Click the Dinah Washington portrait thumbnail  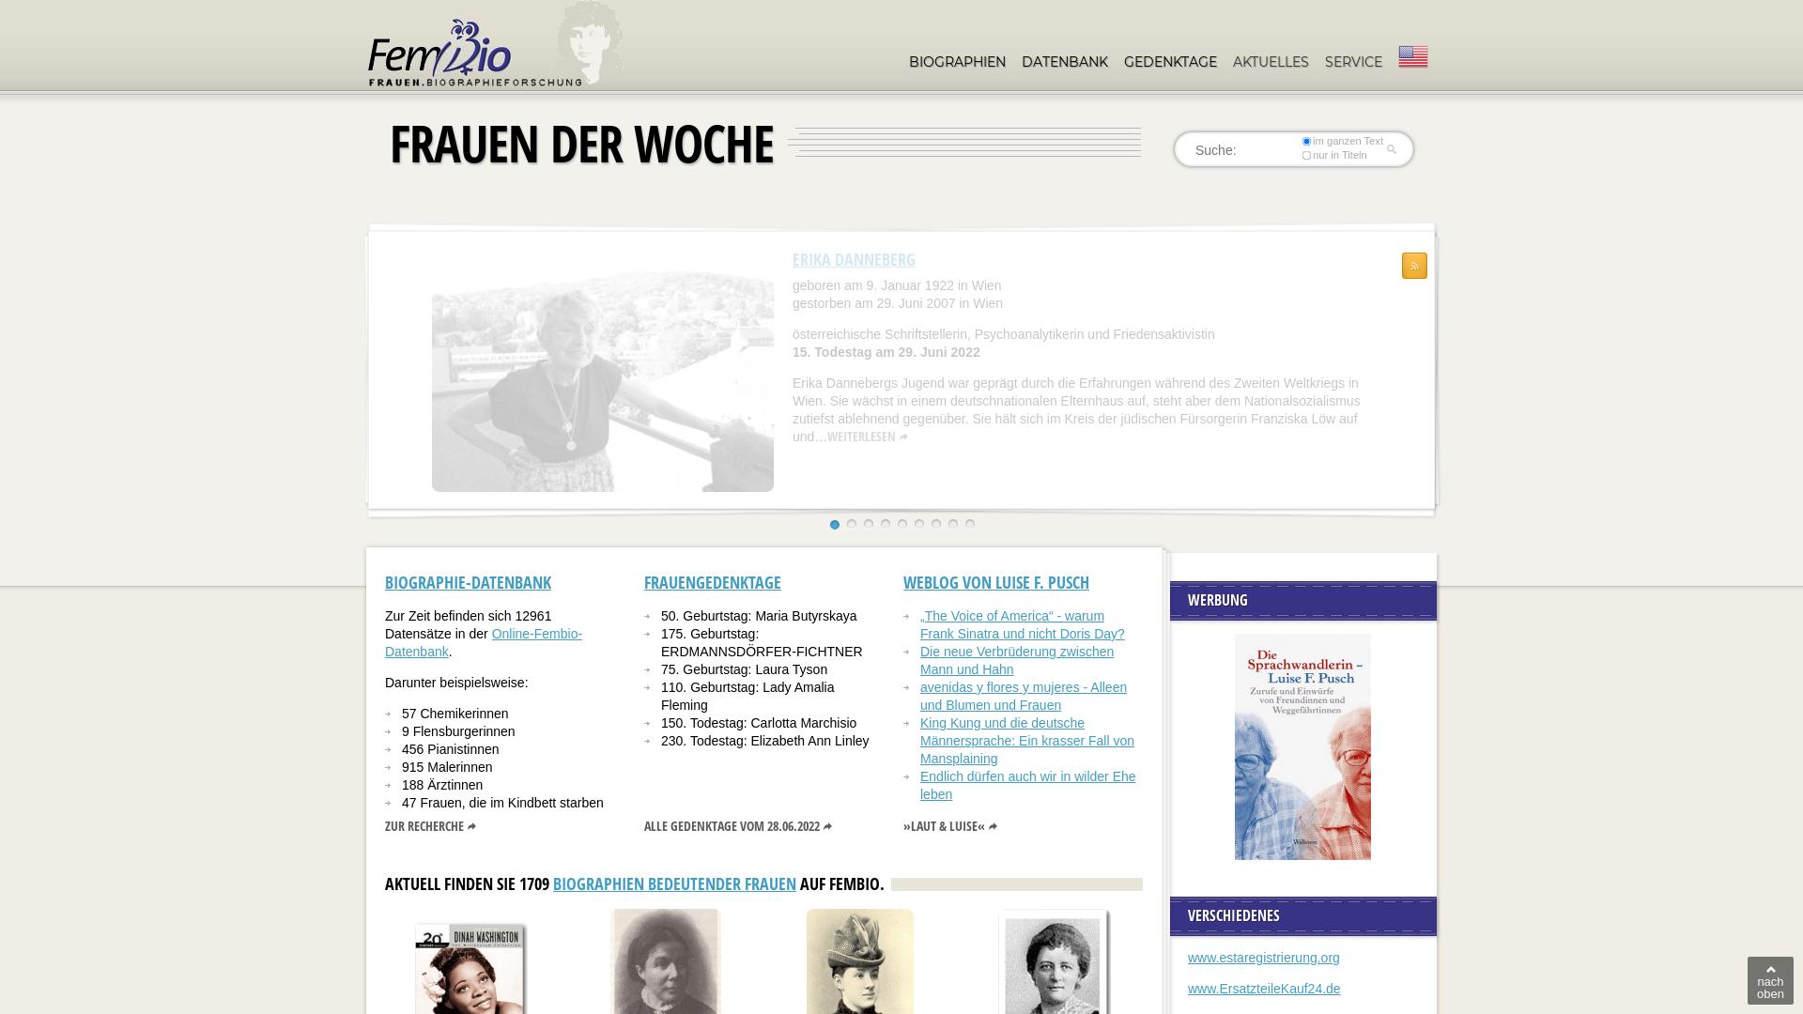(x=470, y=969)
